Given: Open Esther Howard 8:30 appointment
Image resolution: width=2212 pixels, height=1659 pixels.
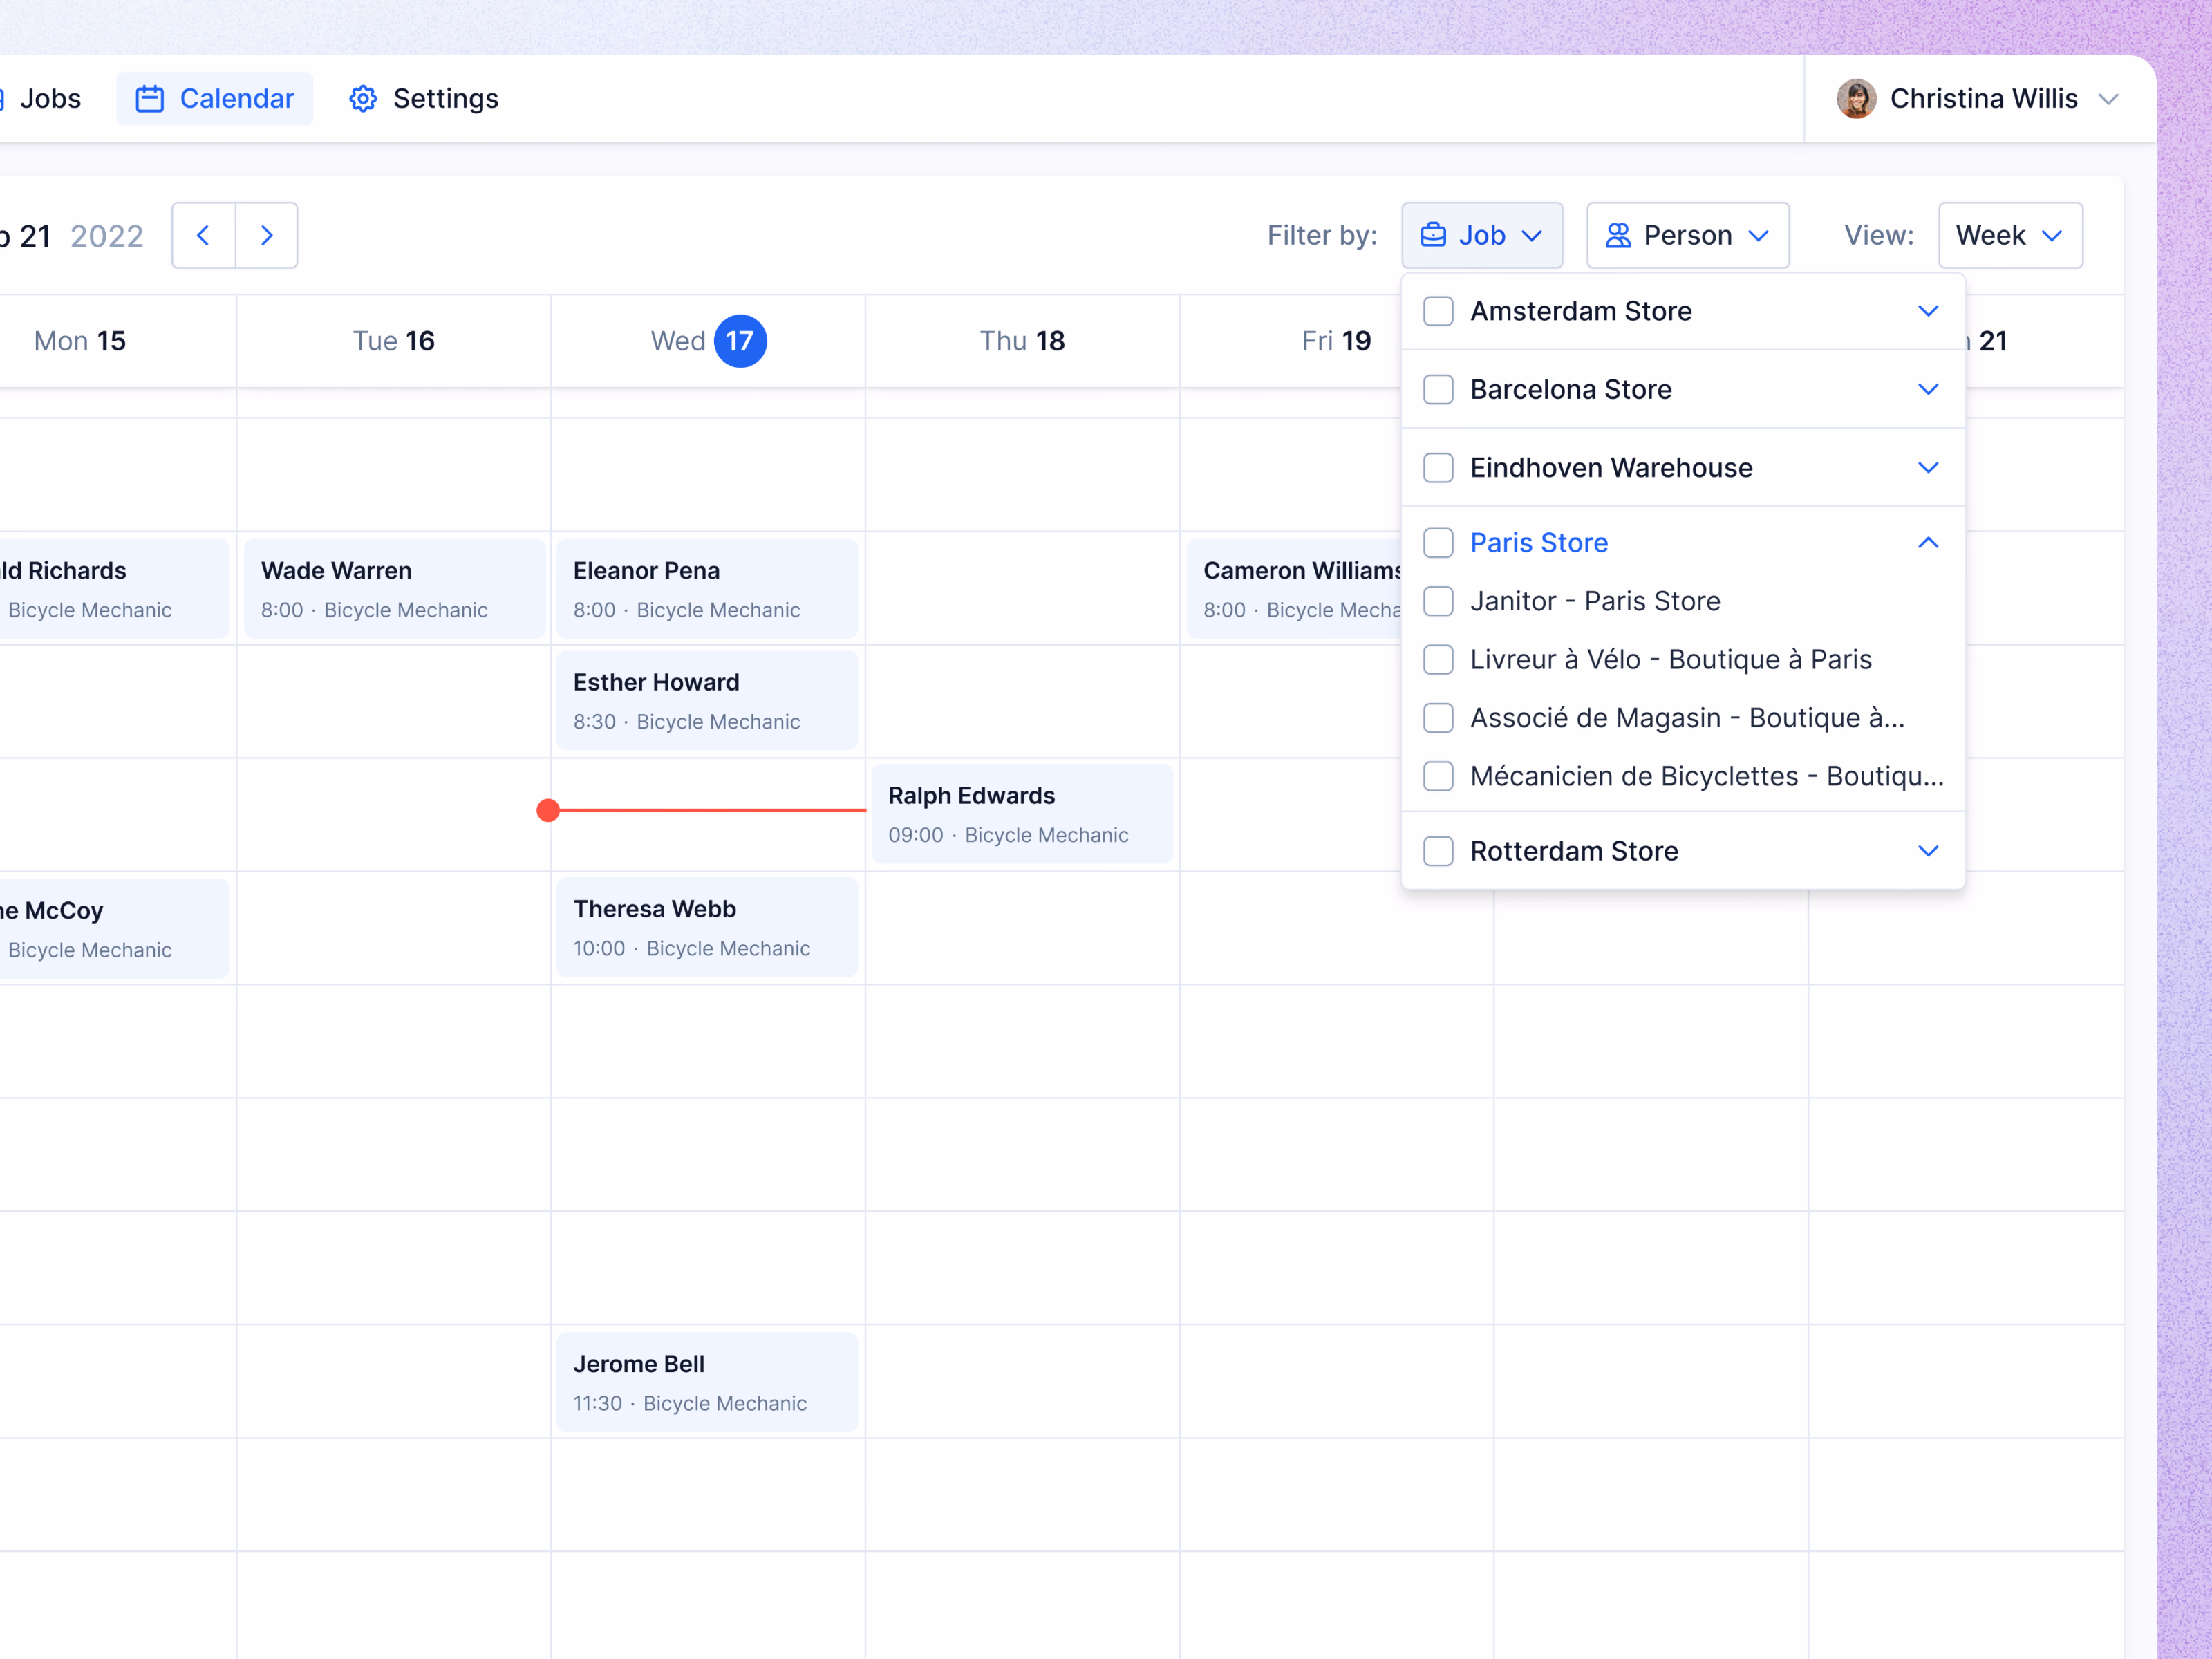Looking at the screenshot, I should (707, 701).
